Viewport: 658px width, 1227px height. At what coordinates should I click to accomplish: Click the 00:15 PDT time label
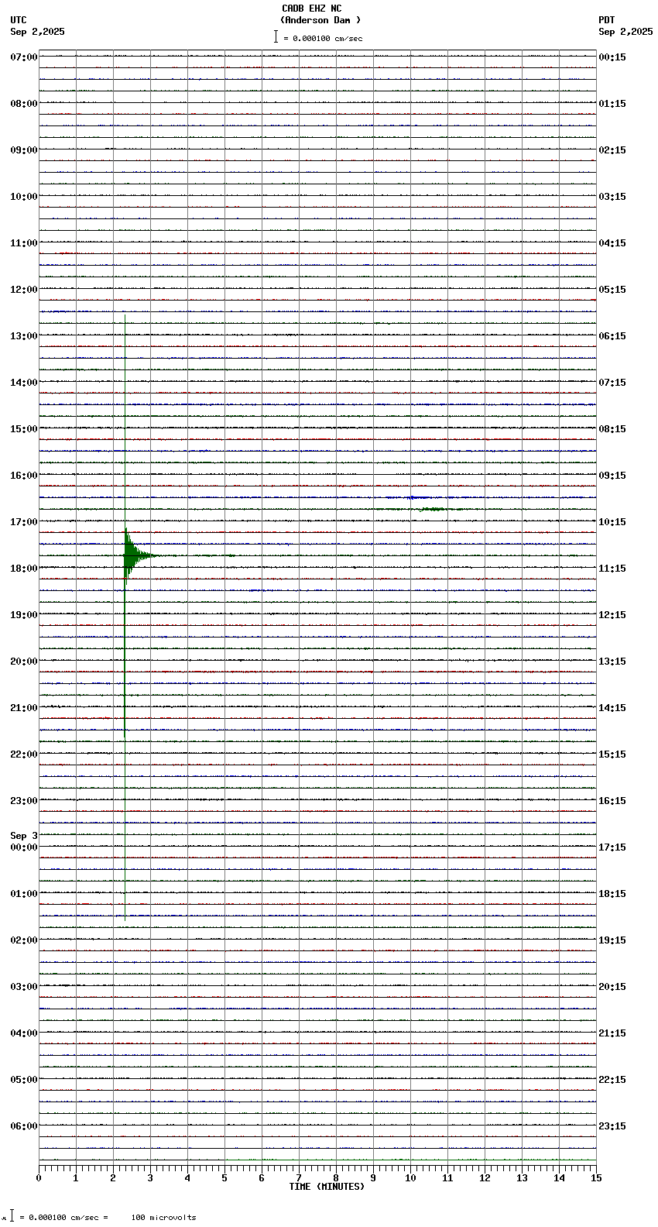[612, 57]
